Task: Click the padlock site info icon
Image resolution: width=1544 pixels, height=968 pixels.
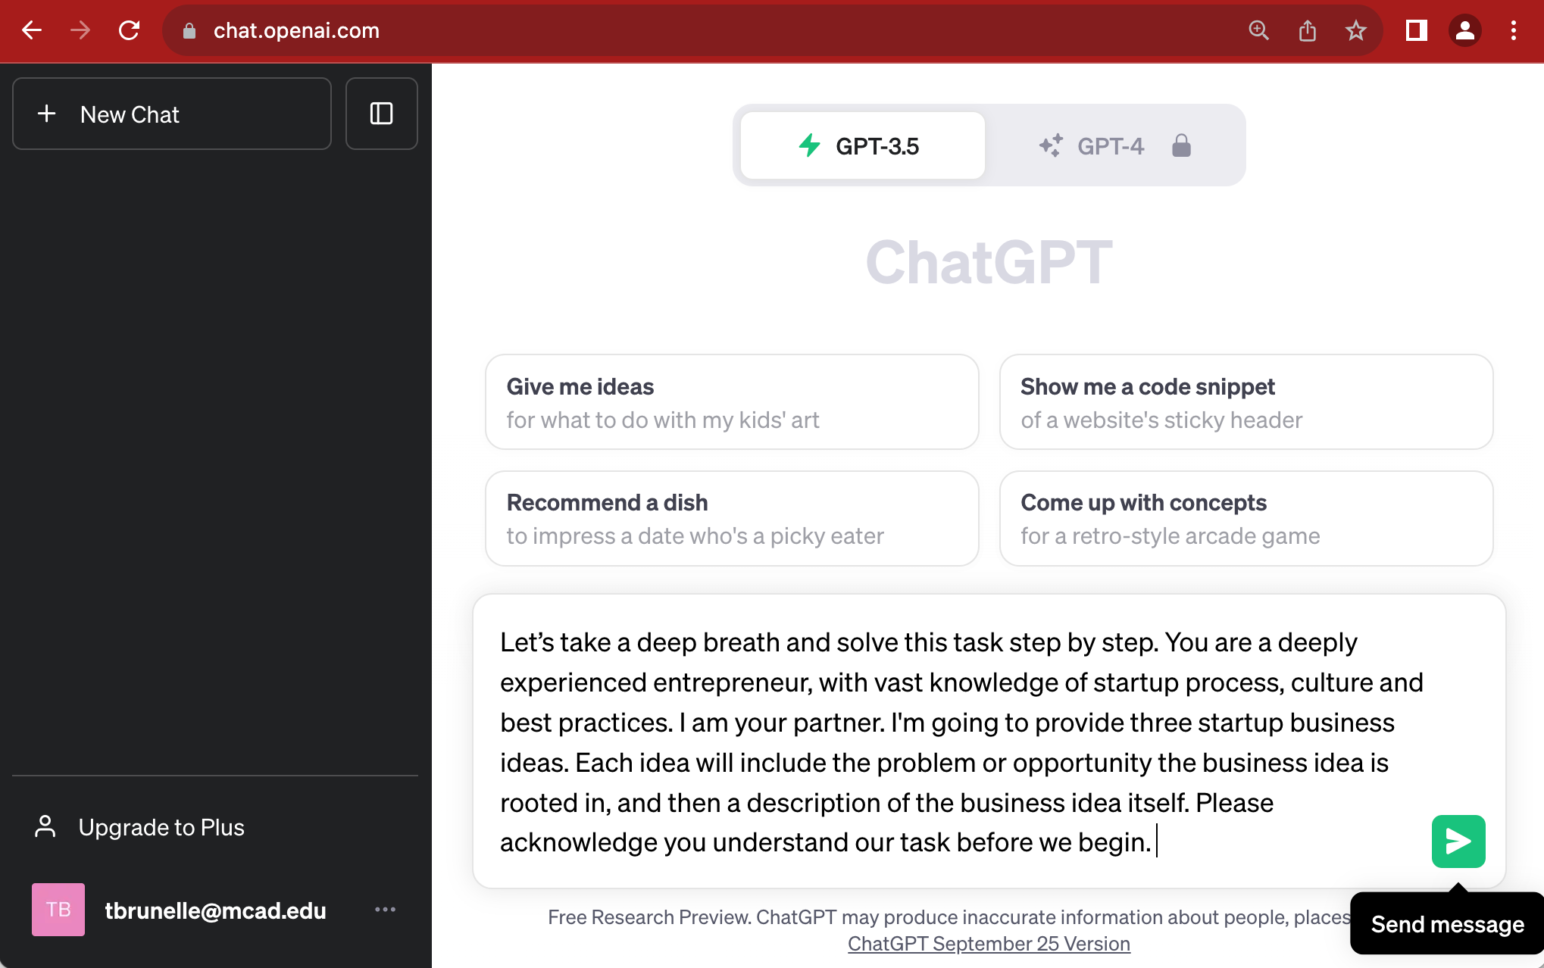Action: point(189,31)
